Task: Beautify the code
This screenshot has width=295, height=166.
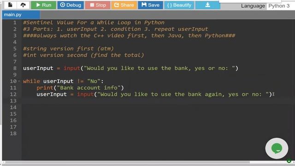Action: (179, 5)
